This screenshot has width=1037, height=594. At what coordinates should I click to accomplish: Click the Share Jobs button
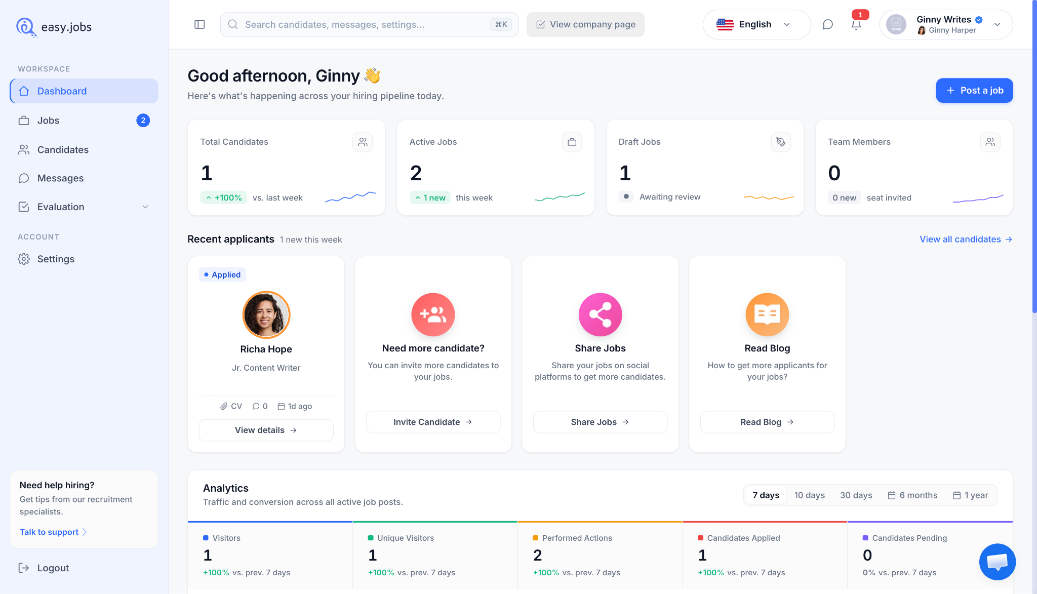(600, 422)
